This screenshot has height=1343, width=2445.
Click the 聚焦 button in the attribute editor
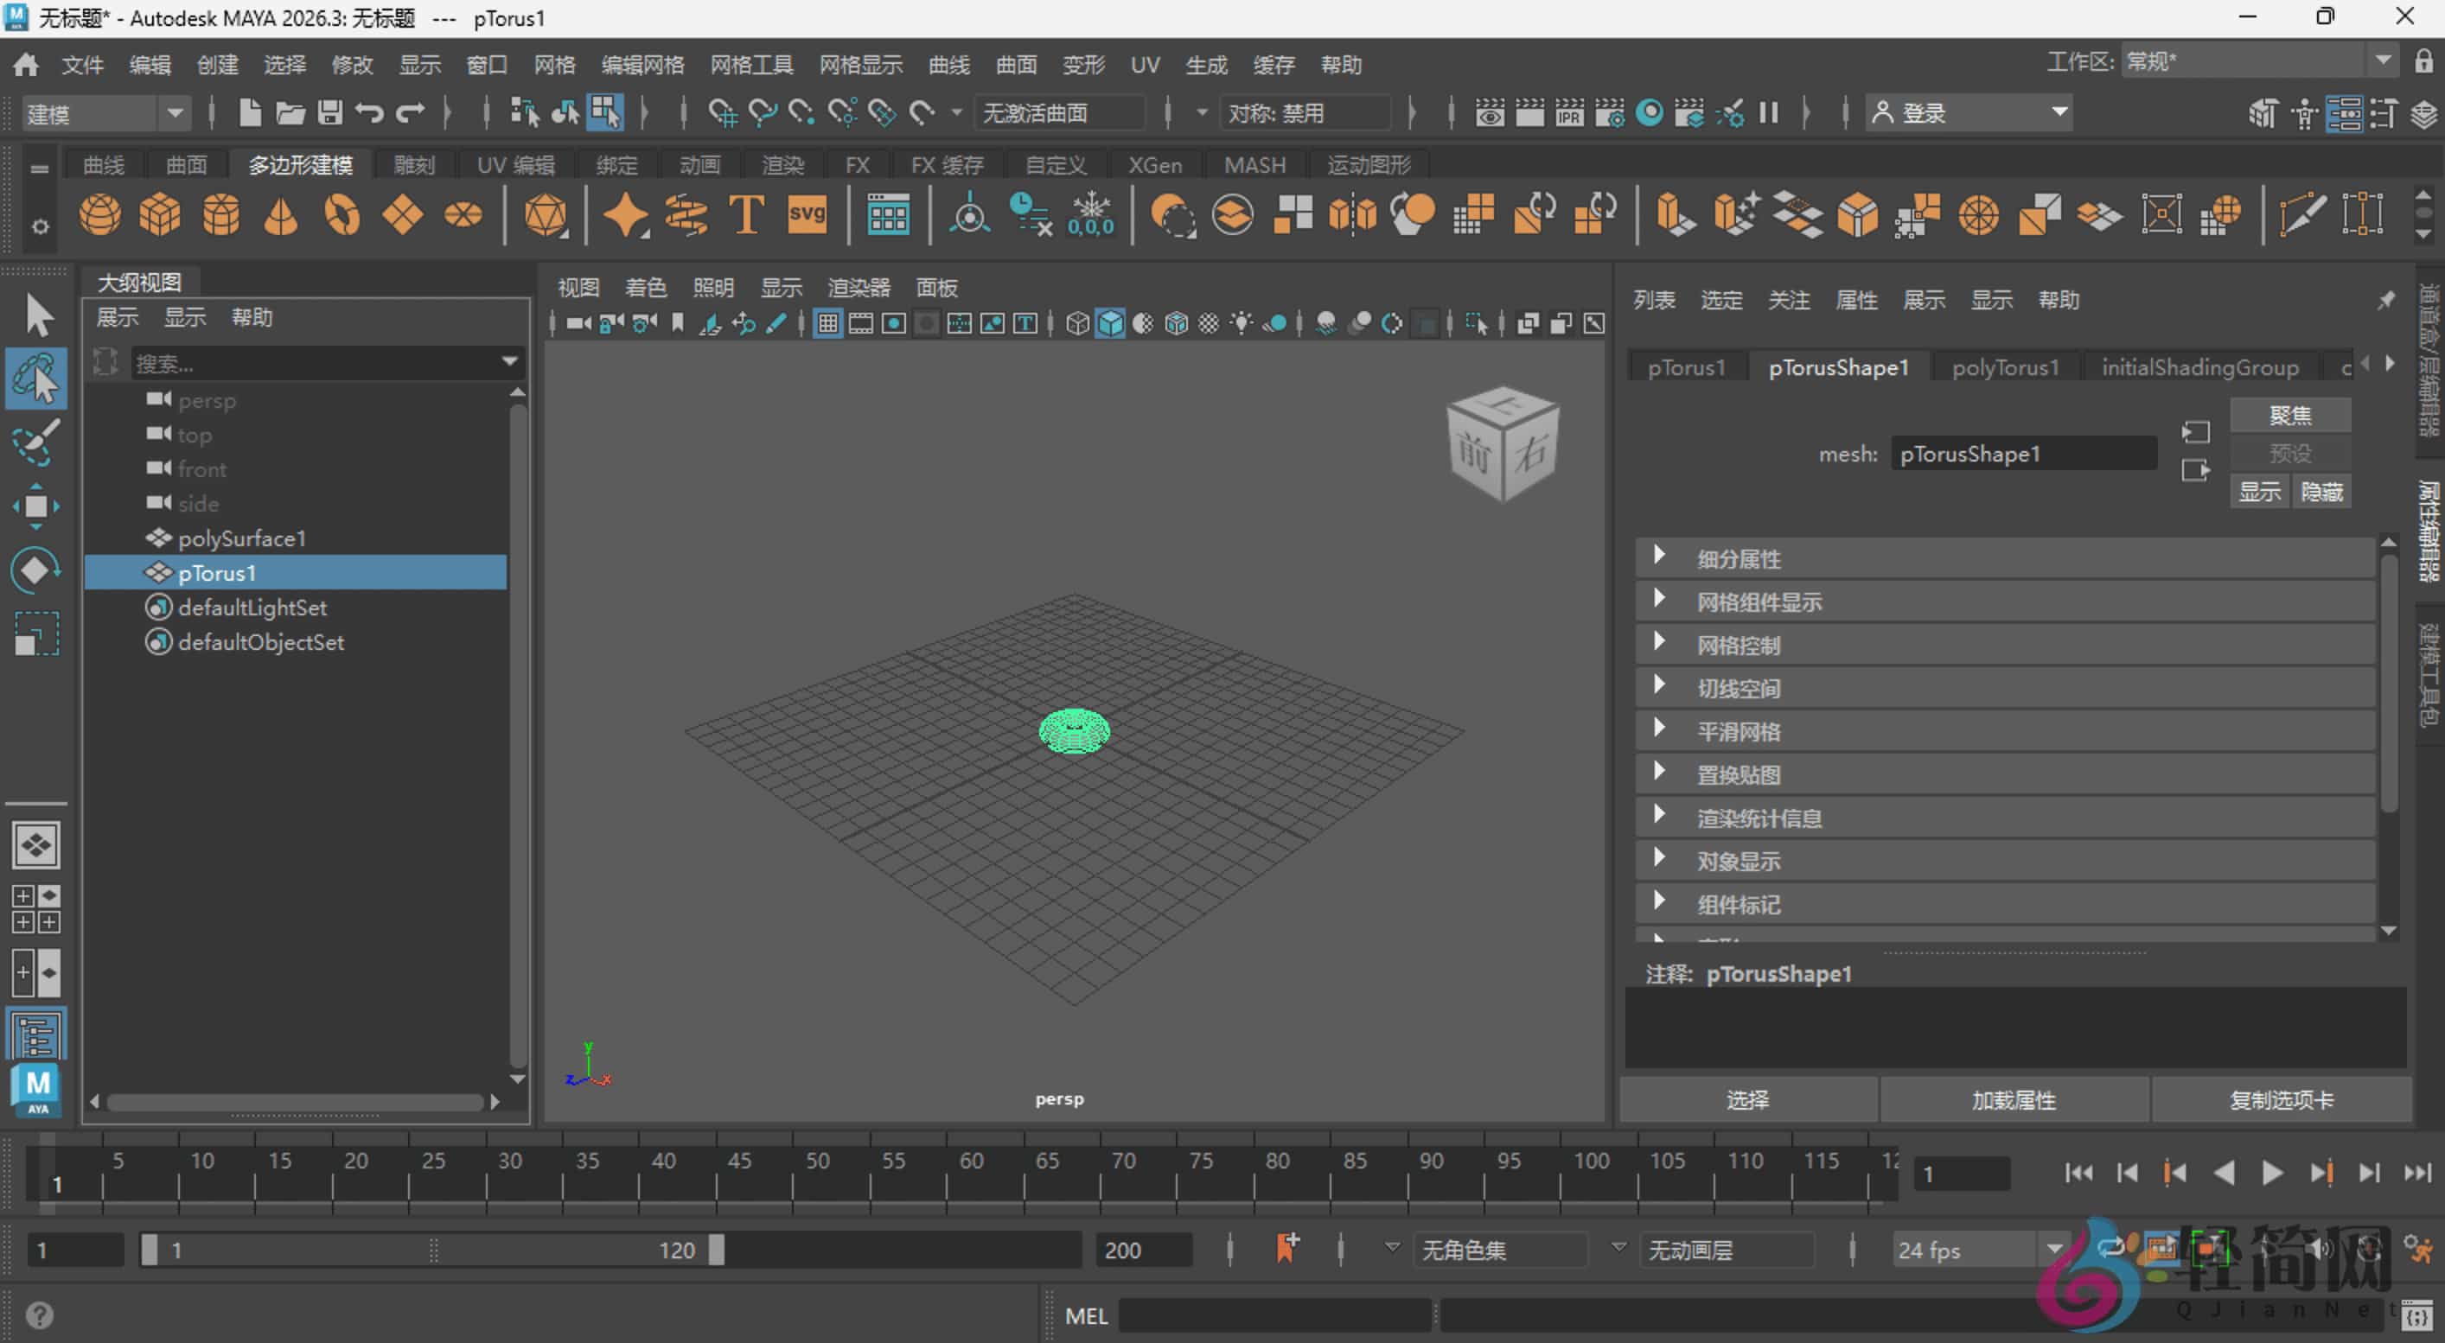(2290, 413)
